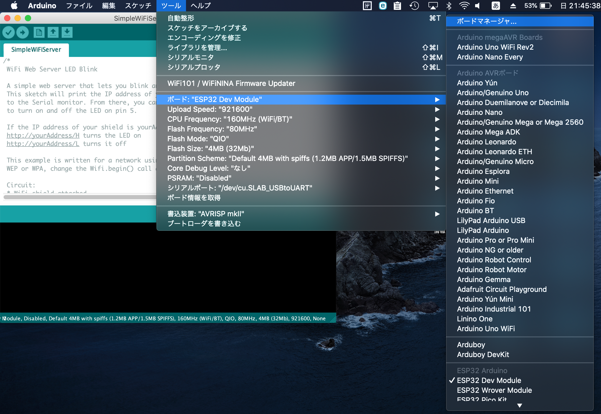Click the New sketch document icon
The height and width of the screenshot is (414, 601).
(39, 32)
